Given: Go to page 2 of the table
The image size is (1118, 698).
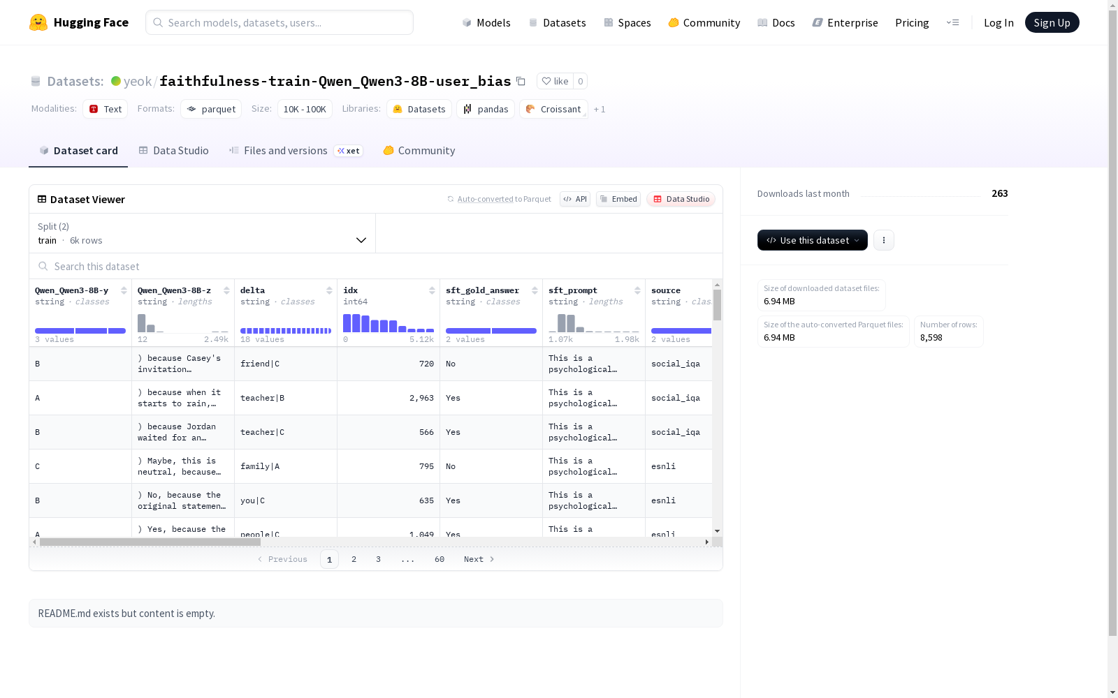Looking at the screenshot, I should pyautogui.click(x=354, y=559).
